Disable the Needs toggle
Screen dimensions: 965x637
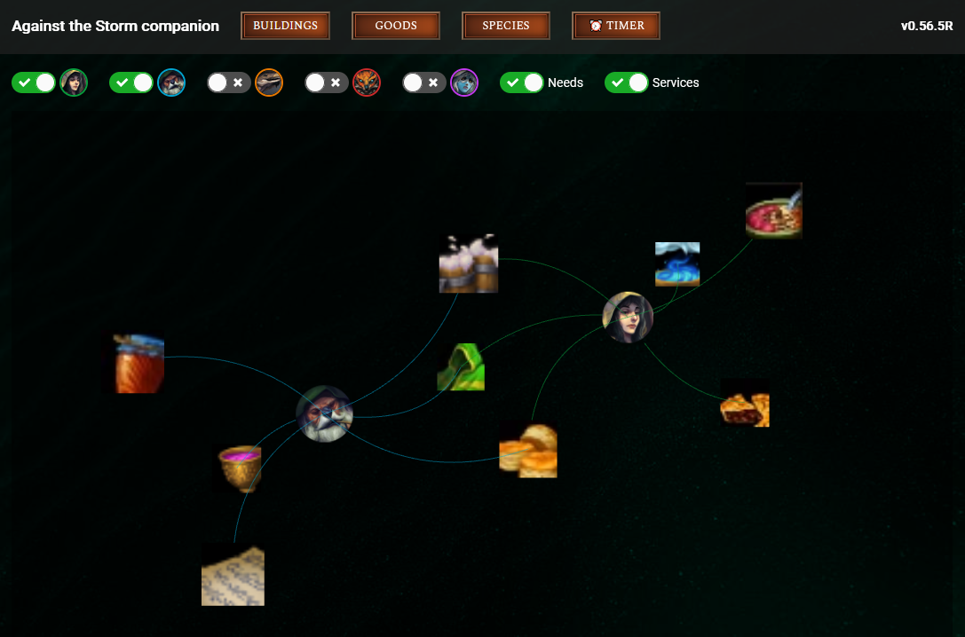[522, 83]
